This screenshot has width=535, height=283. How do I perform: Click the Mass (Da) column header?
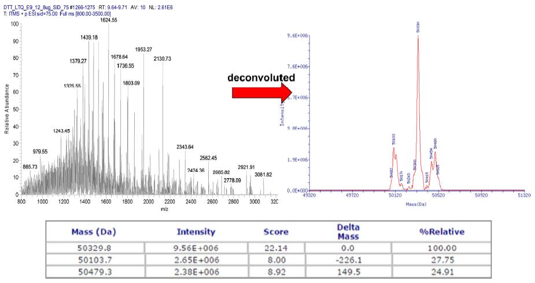(x=94, y=232)
